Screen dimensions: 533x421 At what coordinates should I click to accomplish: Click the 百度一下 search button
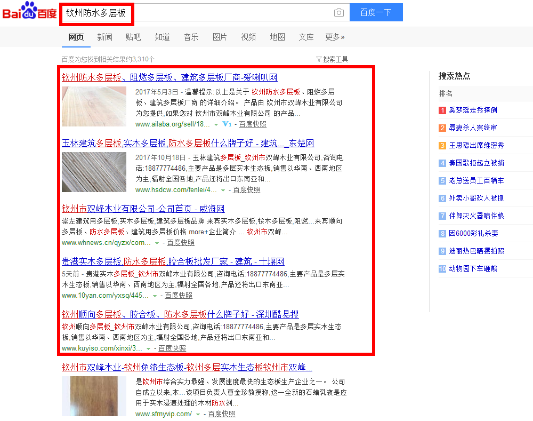click(x=376, y=12)
